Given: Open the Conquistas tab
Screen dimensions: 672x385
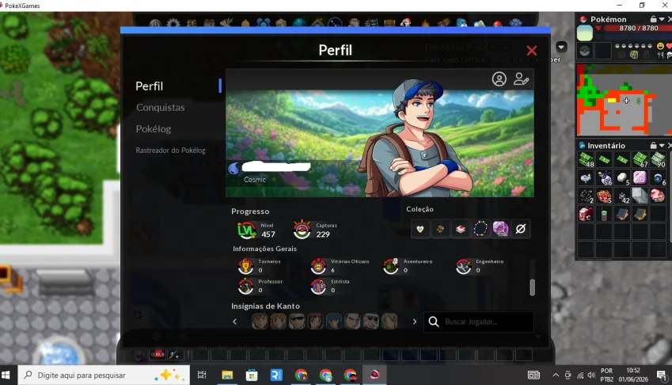Looking at the screenshot, I should point(161,107).
